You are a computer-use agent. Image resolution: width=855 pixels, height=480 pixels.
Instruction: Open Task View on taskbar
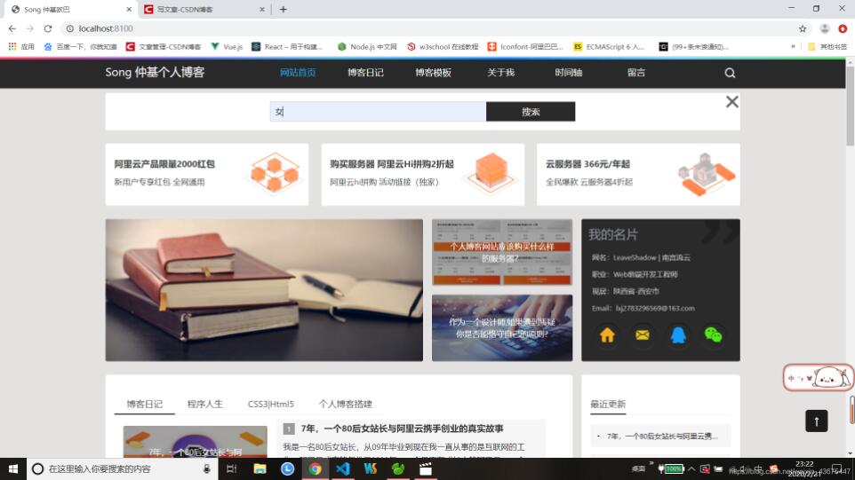[x=231, y=468]
